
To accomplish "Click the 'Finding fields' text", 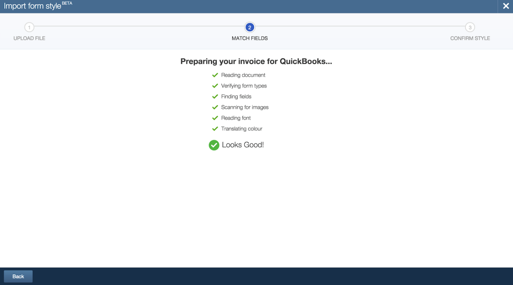I will pos(236,97).
